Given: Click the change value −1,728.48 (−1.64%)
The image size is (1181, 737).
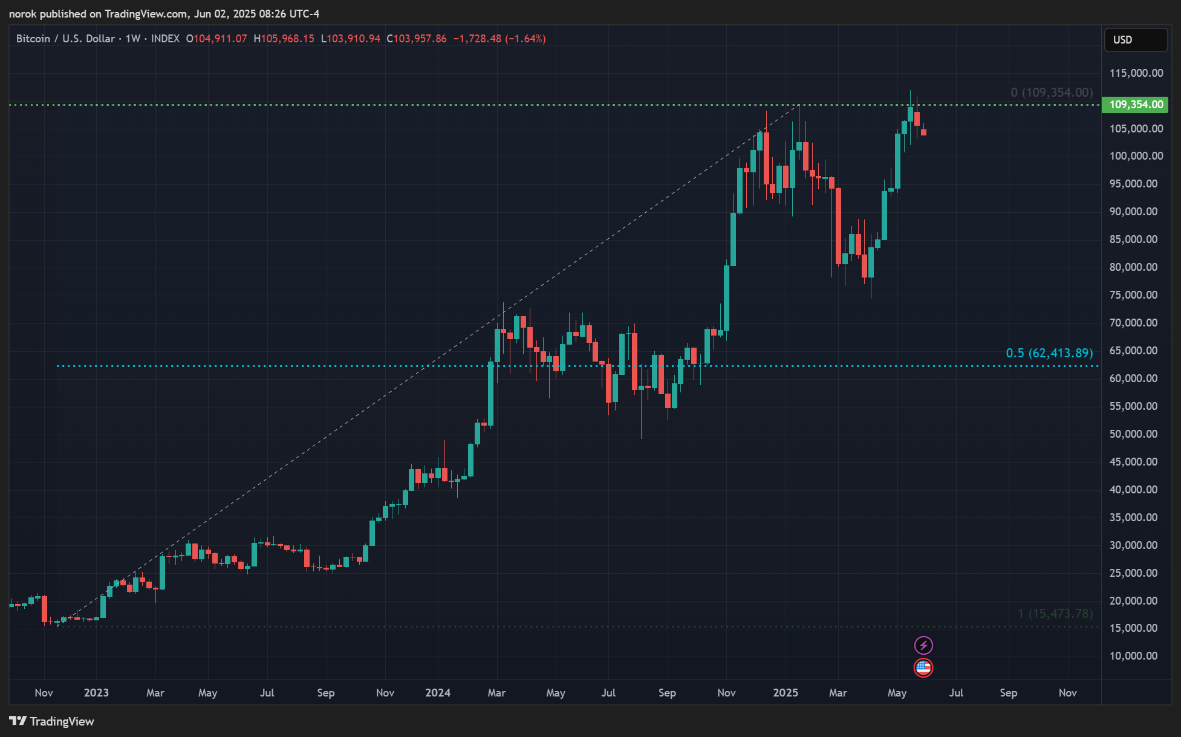Looking at the screenshot, I should tap(499, 39).
